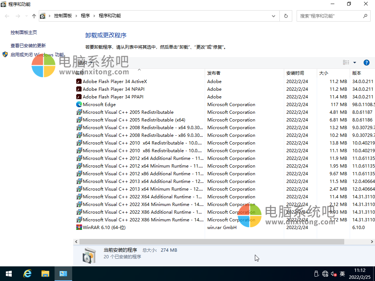Click the horizontal scrollbar of the program list
Image resolution: width=375 pixels, height=281 pixels.
[x=211, y=242]
